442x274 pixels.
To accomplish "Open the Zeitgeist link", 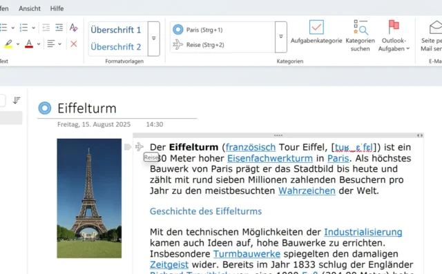I will coord(169,265).
